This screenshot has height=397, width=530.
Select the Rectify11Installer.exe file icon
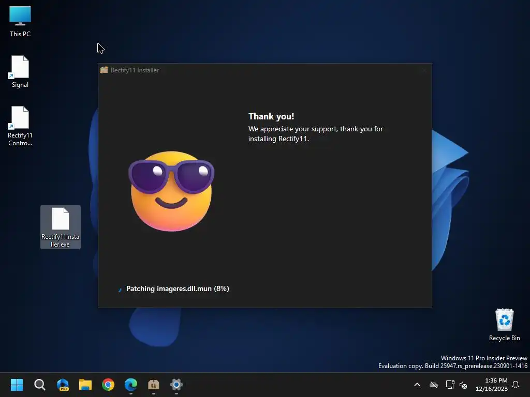pyautogui.click(x=61, y=227)
